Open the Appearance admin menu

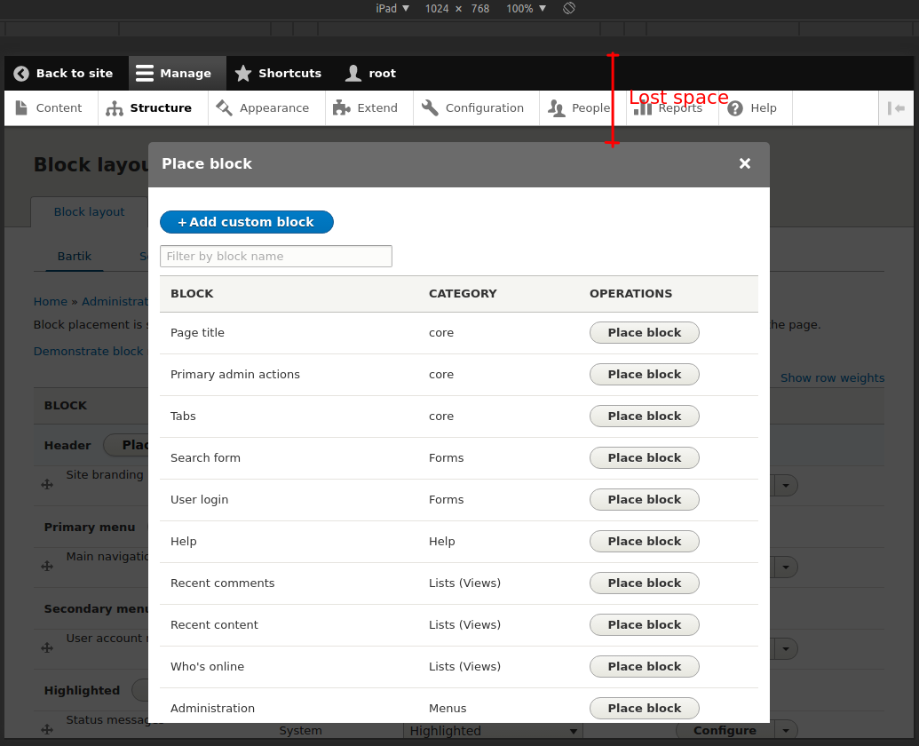tap(266, 108)
